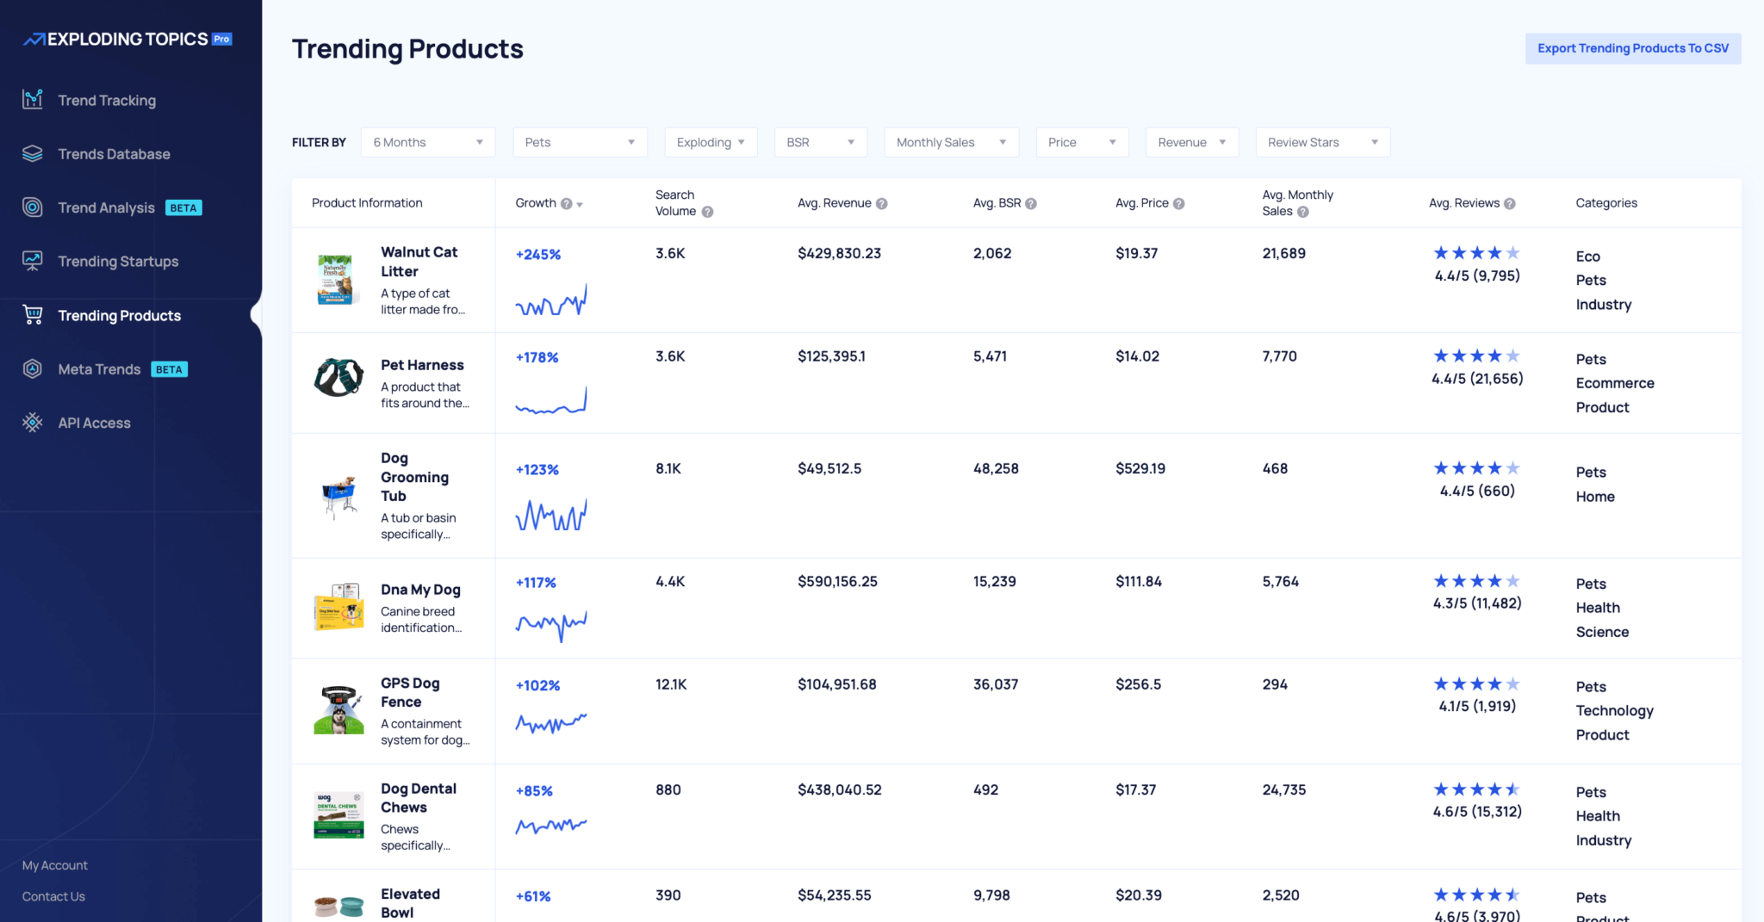The height and width of the screenshot is (922, 1764).
Task: Click the help icon beside Avg. Revenue
Action: coord(881,204)
